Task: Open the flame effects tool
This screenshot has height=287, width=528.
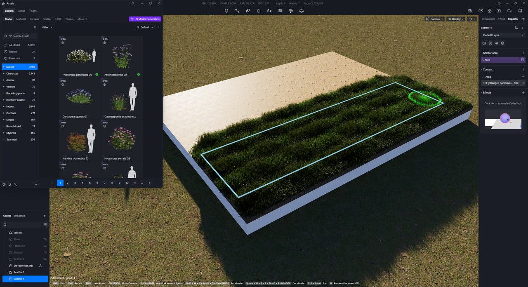Action: click(x=259, y=11)
